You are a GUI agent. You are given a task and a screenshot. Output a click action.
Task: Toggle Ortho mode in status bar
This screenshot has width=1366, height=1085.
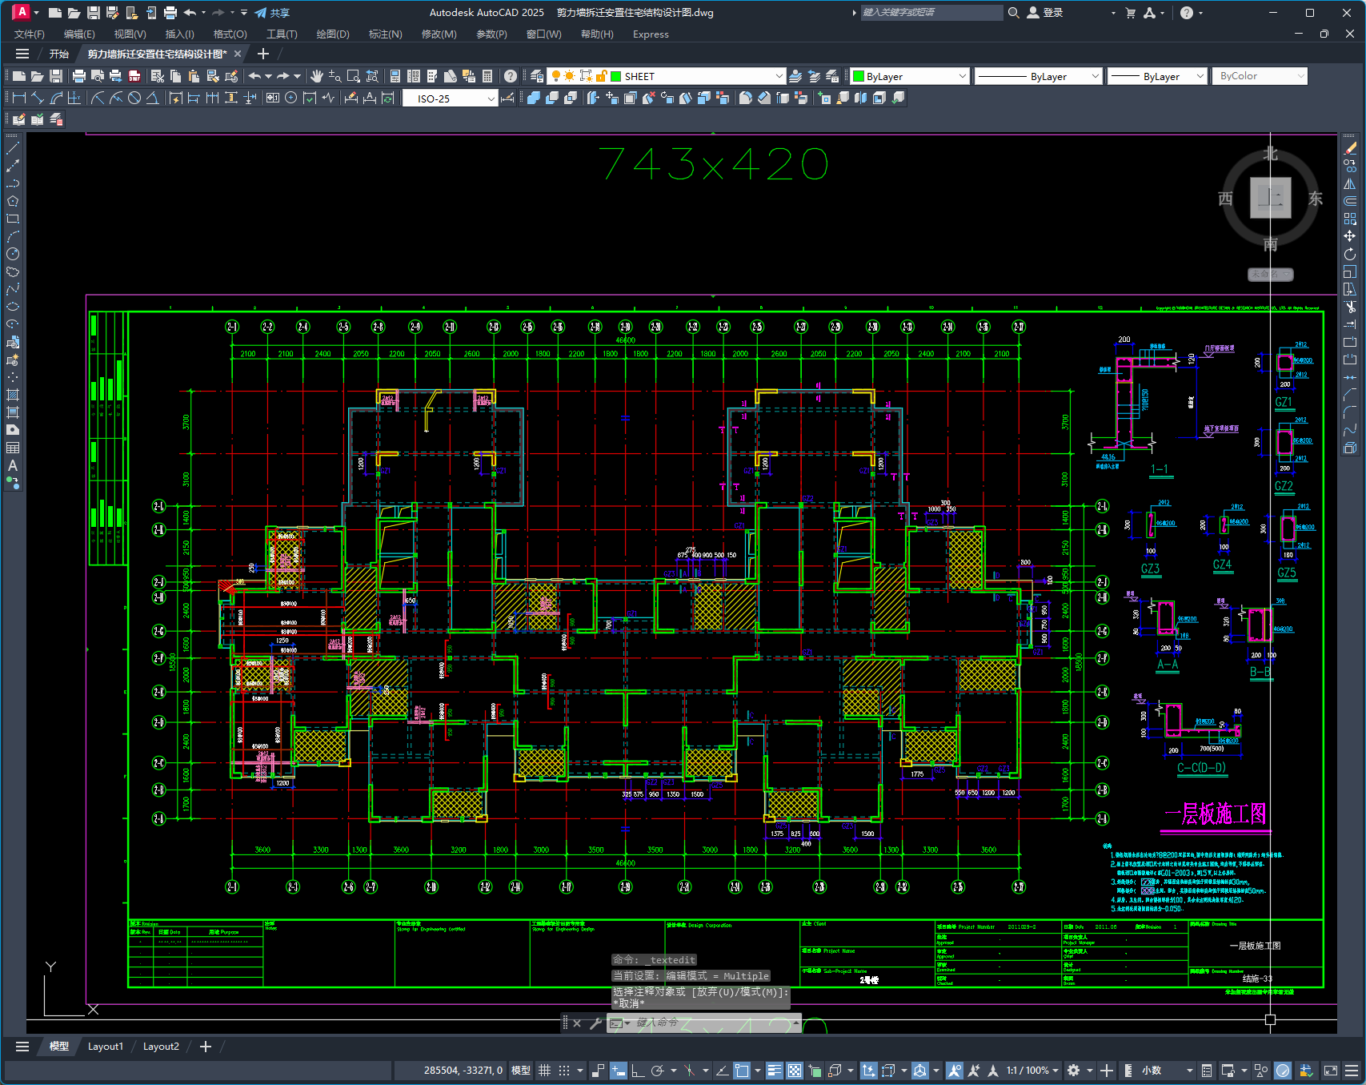point(638,1071)
